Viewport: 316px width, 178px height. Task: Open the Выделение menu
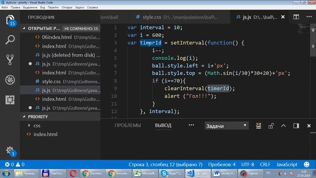click(x=30, y=7)
